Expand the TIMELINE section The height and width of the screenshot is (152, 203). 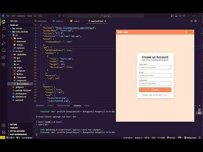(x=14, y=128)
